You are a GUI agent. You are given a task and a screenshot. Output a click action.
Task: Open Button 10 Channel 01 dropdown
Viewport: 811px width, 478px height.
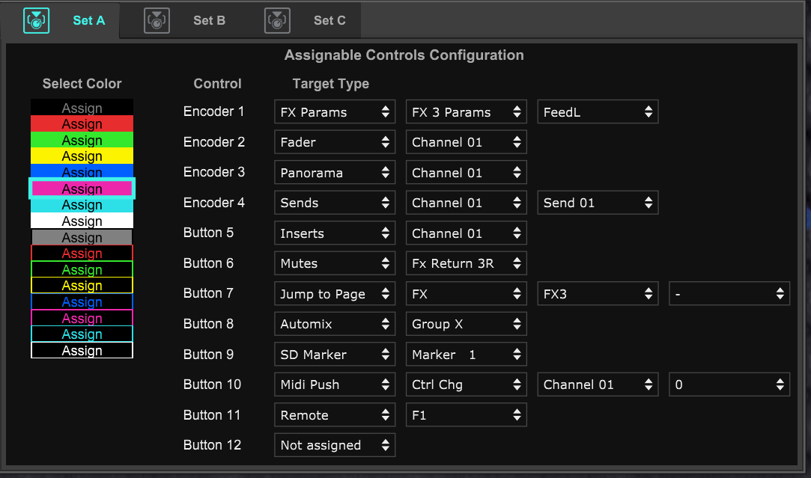(x=598, y=384)
